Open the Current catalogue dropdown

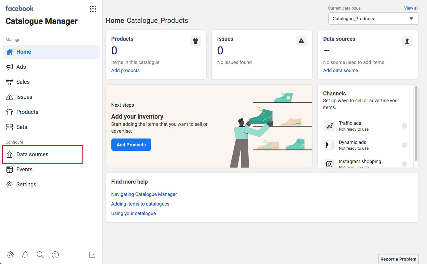[373, 19]
